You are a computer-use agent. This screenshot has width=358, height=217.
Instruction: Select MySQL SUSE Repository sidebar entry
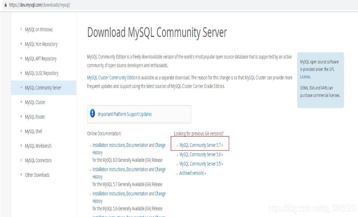41,73
